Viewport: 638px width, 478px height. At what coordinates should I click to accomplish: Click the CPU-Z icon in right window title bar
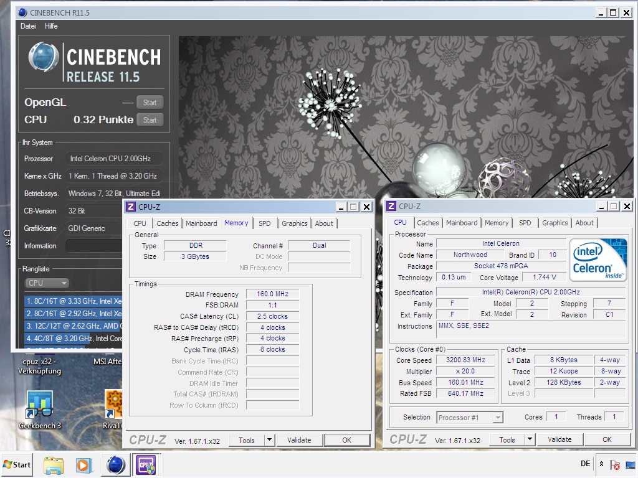391,206
